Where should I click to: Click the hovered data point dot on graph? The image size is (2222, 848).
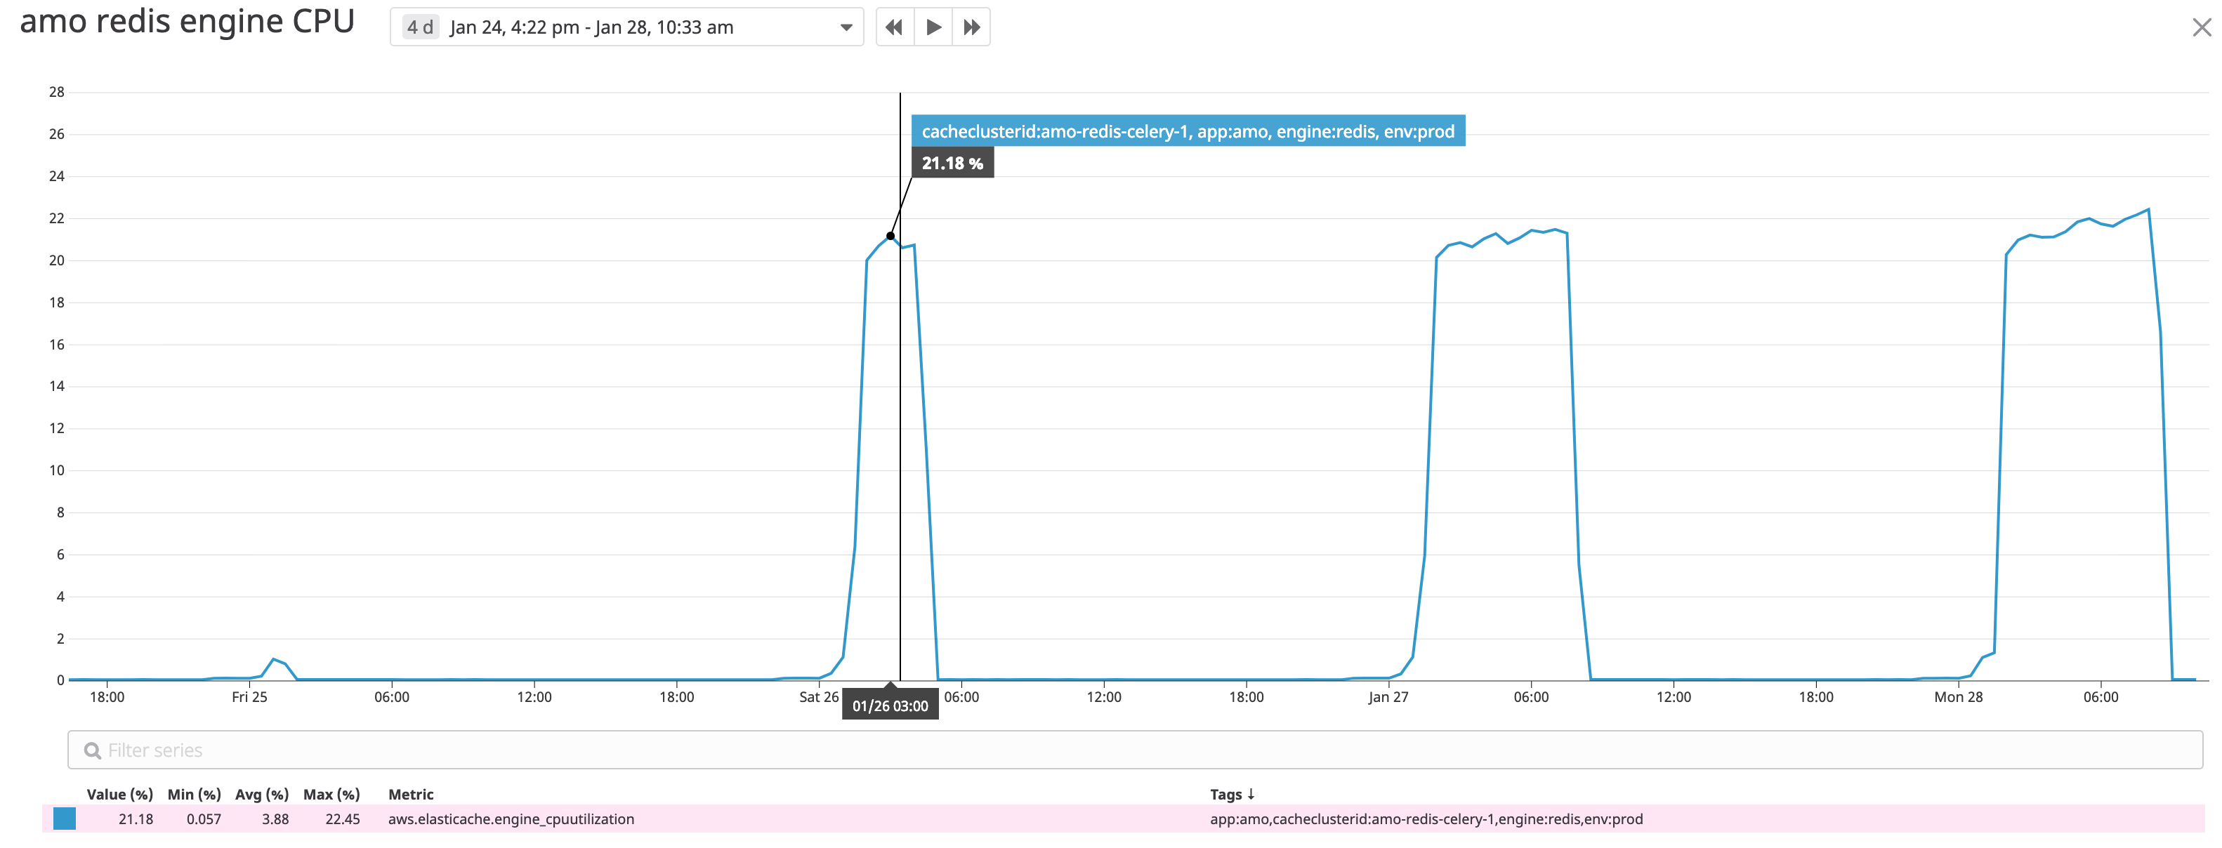pyautogui.click(x=890, y=235)
